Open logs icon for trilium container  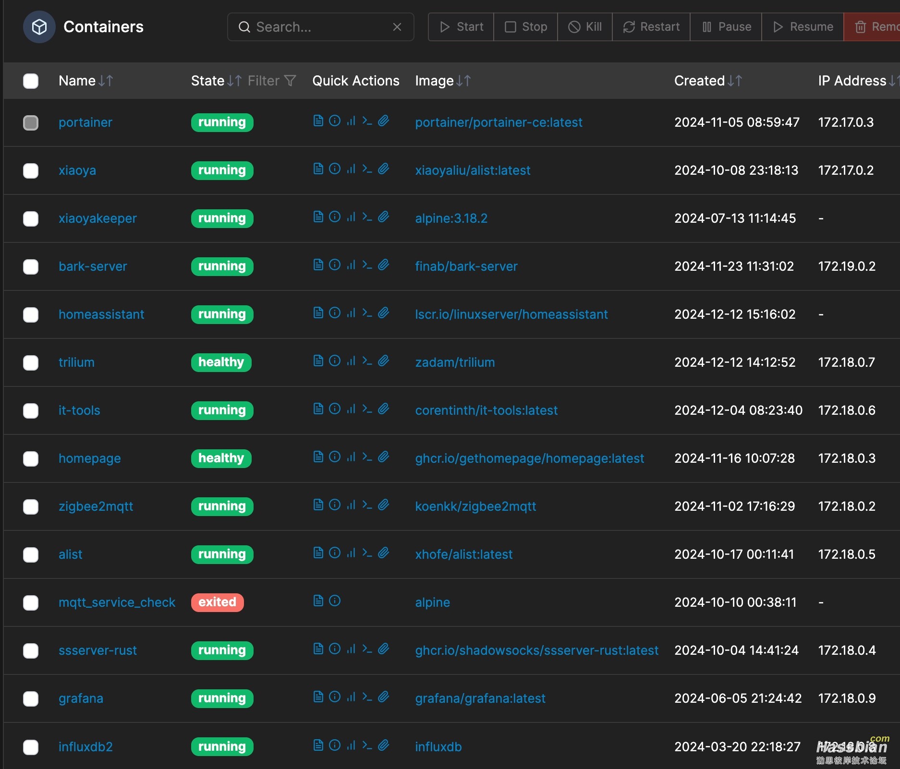pos(318,361)
